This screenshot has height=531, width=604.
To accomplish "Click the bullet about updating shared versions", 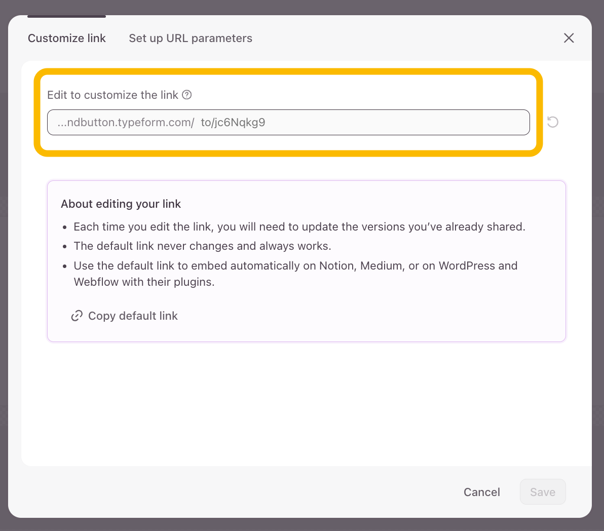I will pos(299,227).
